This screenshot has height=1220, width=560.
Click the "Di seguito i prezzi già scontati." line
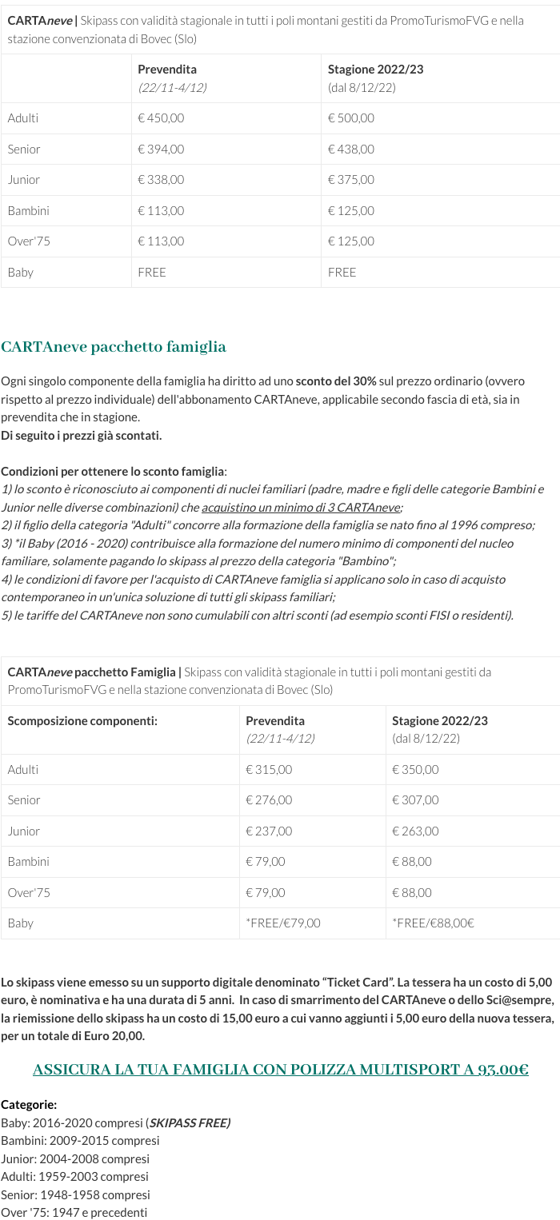tap(82, 436)
